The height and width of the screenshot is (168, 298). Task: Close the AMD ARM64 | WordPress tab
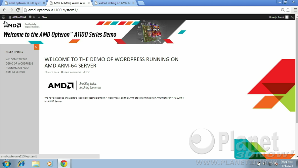pos(88,3)
